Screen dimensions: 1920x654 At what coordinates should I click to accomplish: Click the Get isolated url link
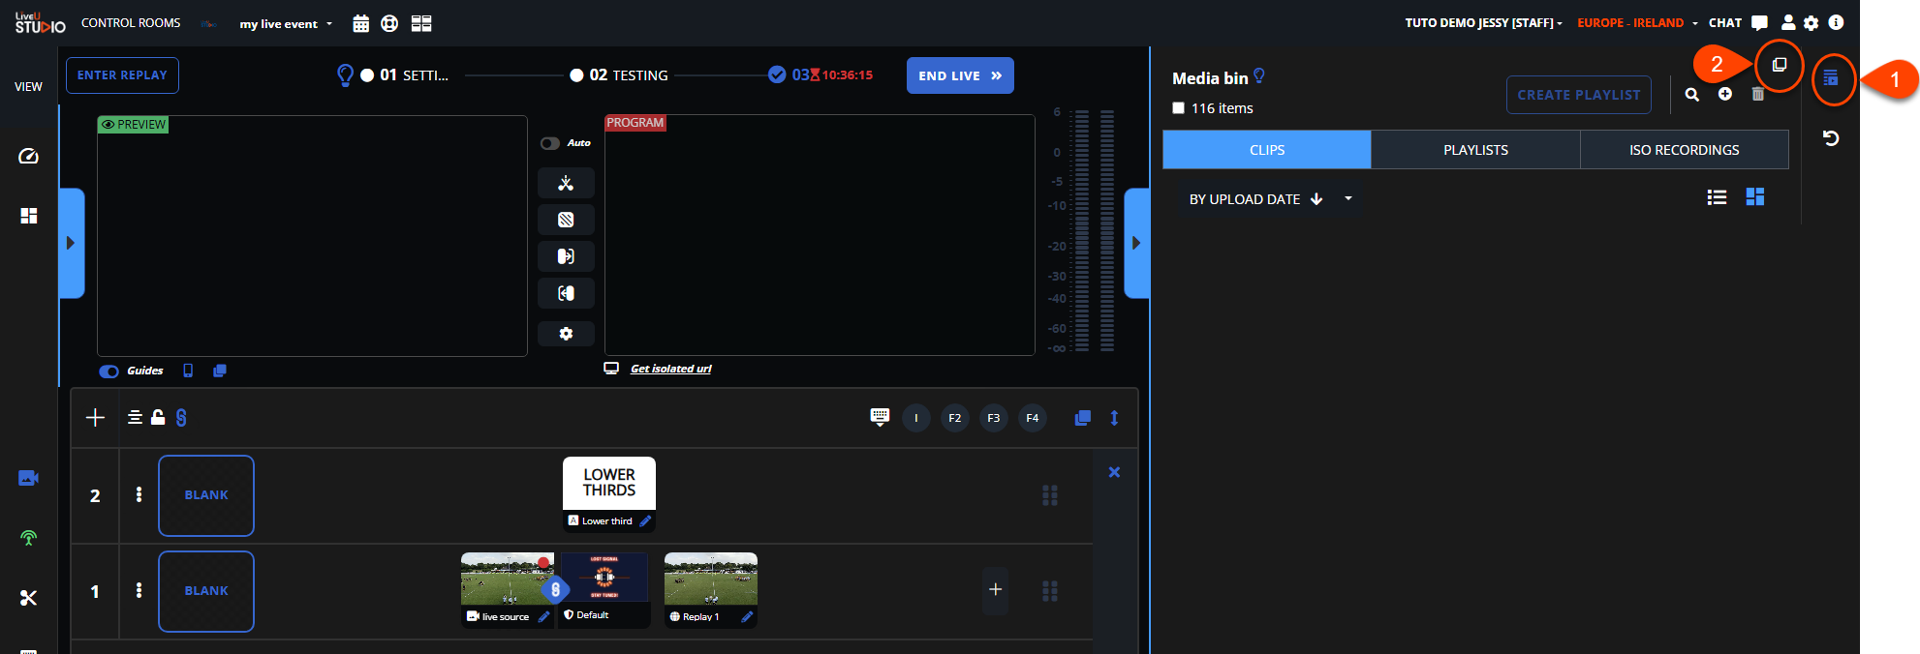pos(670,369)
